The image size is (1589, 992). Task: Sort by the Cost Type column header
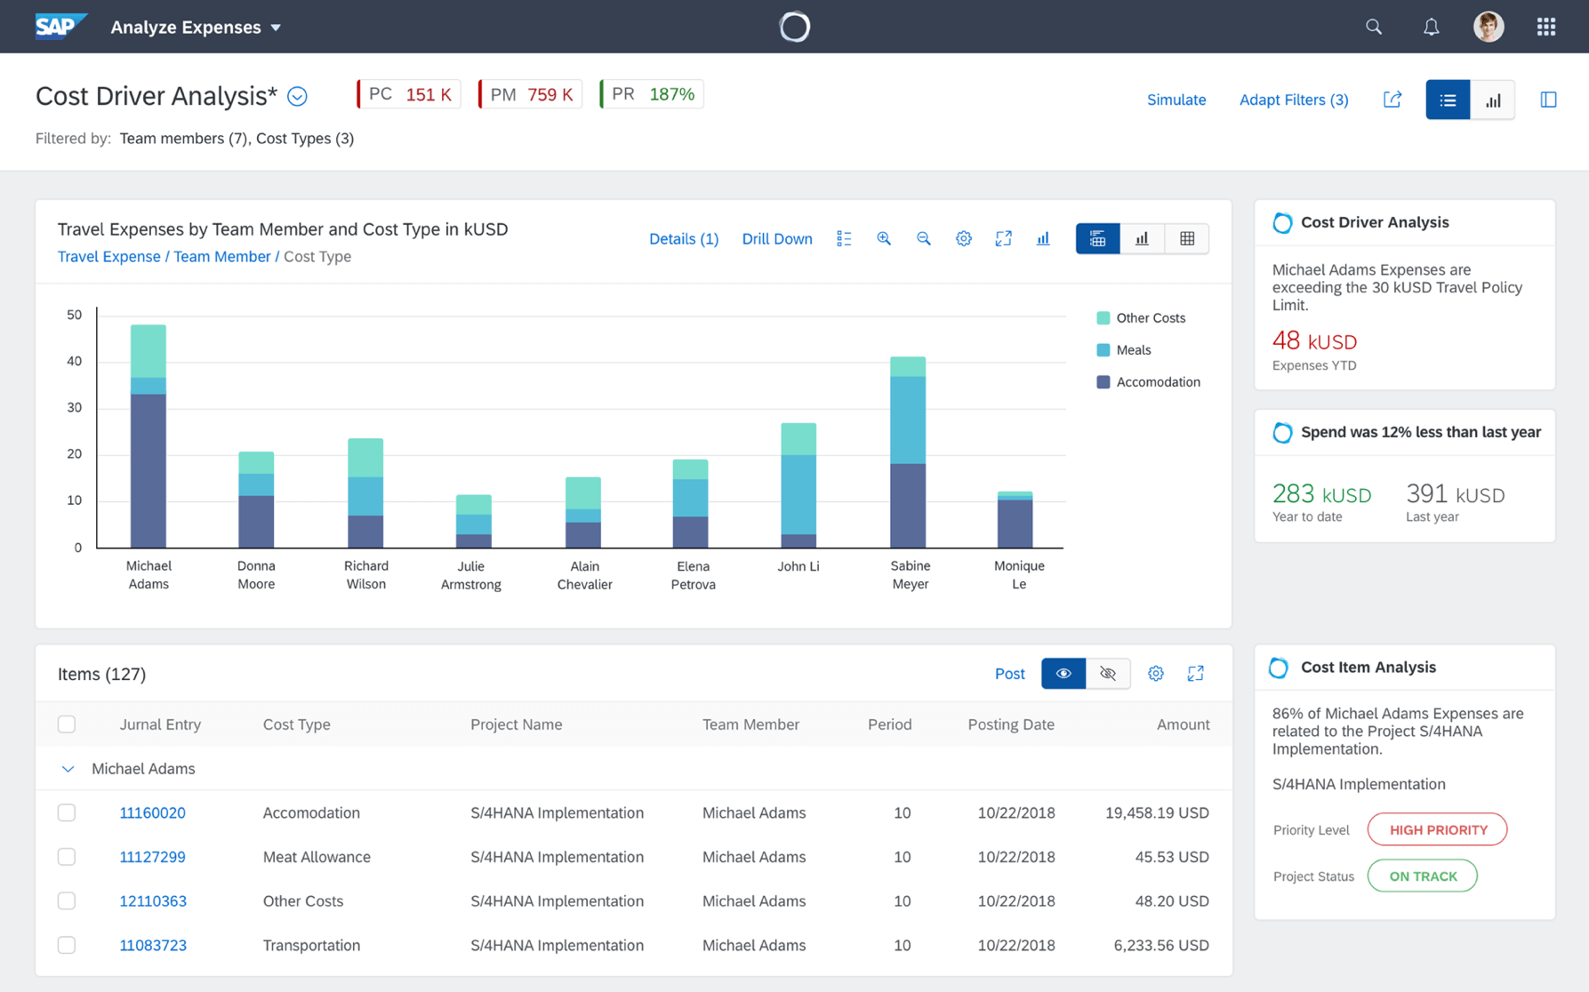coord(296,724)
